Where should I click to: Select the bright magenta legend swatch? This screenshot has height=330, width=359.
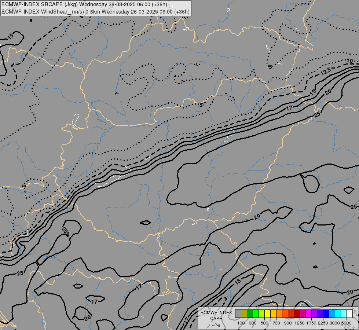click(309, 313)
